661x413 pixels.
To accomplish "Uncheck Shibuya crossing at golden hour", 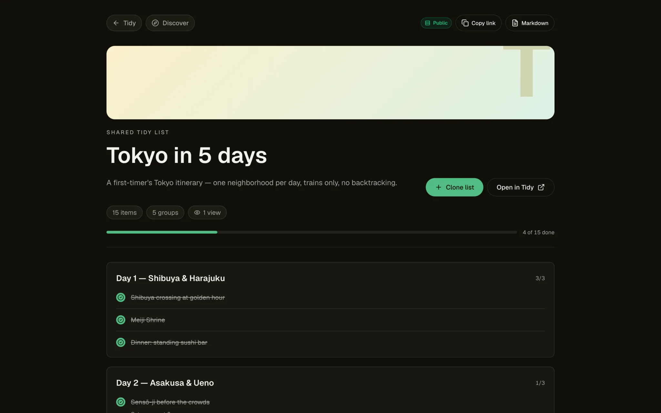I will click(121, 297).
